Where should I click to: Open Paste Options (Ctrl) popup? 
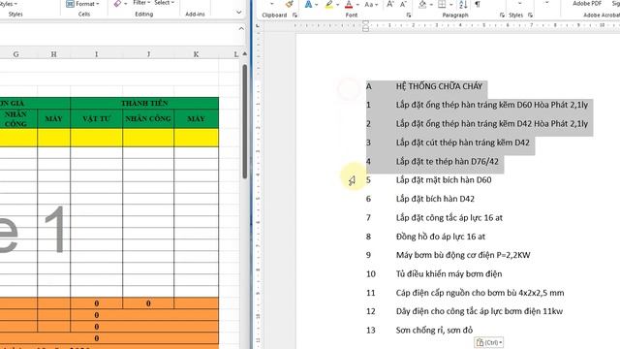point(488,342)
